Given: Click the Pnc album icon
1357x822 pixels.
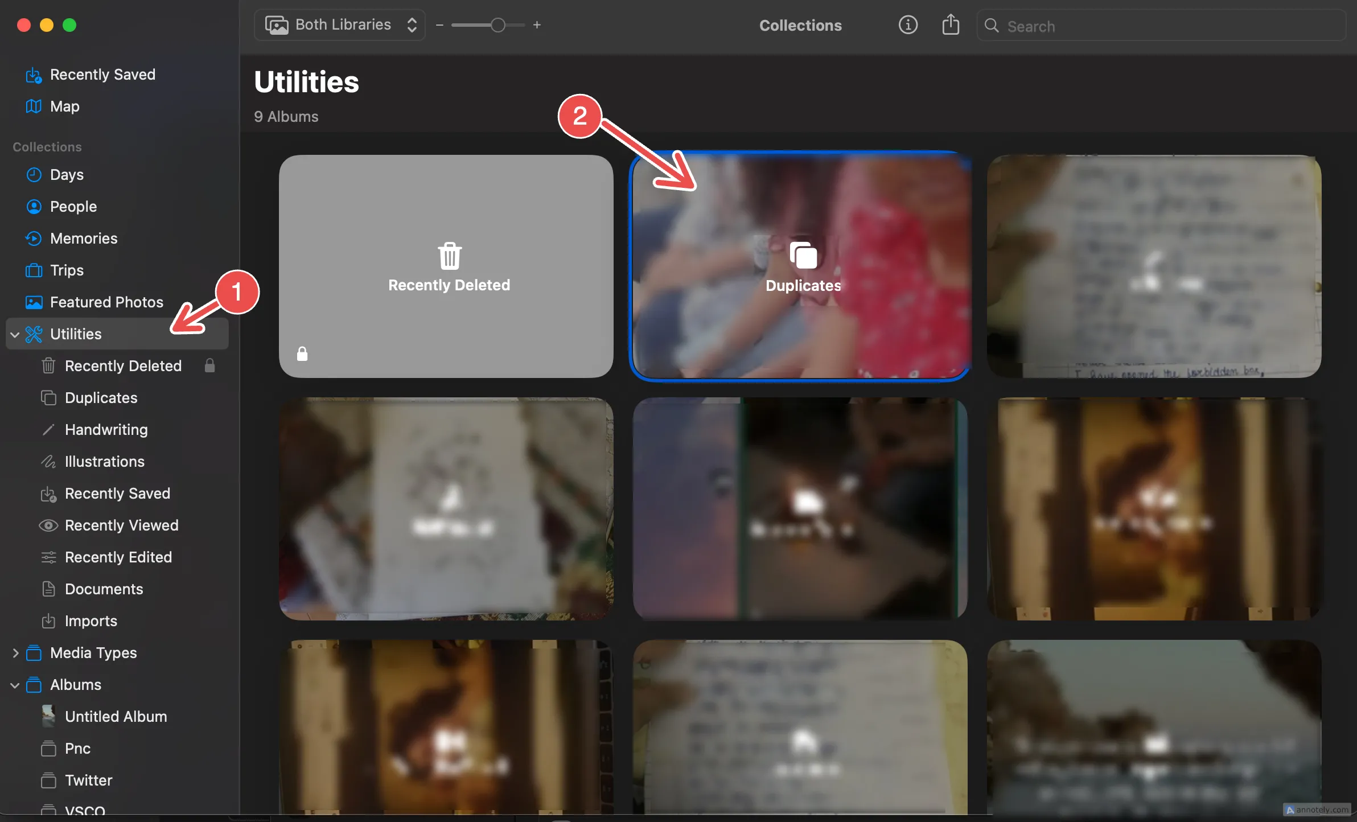Looking at the screenshot, I should (x=48, y=749).
